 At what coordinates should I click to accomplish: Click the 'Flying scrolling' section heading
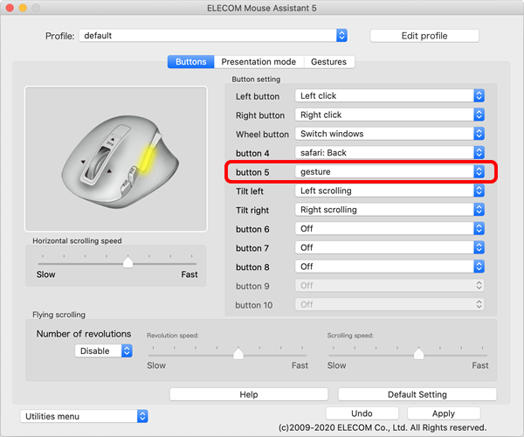(59, 315)
